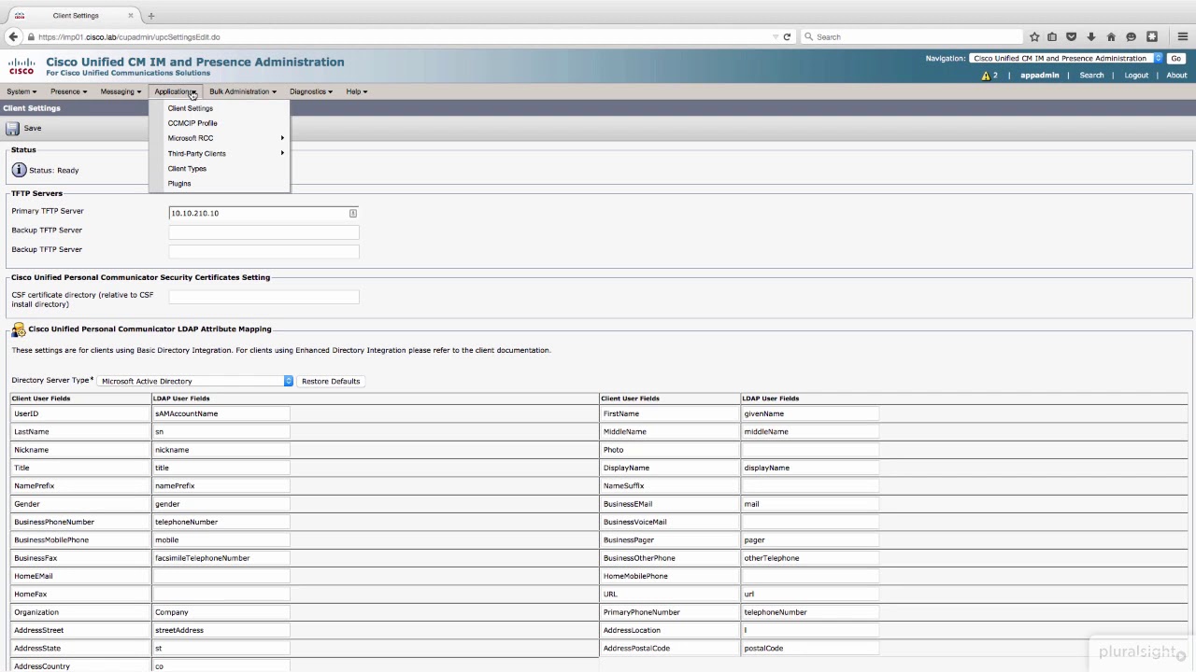This screenshot has width=1196, height=672.
Task: Click the Search link in header
Action: pyautogui.click(x=1091, y=76)
